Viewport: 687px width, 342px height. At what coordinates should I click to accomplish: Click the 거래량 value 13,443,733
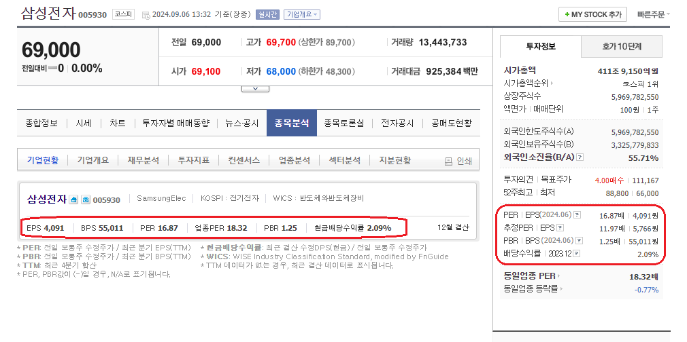click(x=443, y=43)
